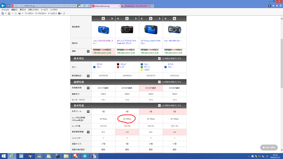Remove the Nikon COOLPIX from comparison

pyautogui.click(x=103, y=19)
